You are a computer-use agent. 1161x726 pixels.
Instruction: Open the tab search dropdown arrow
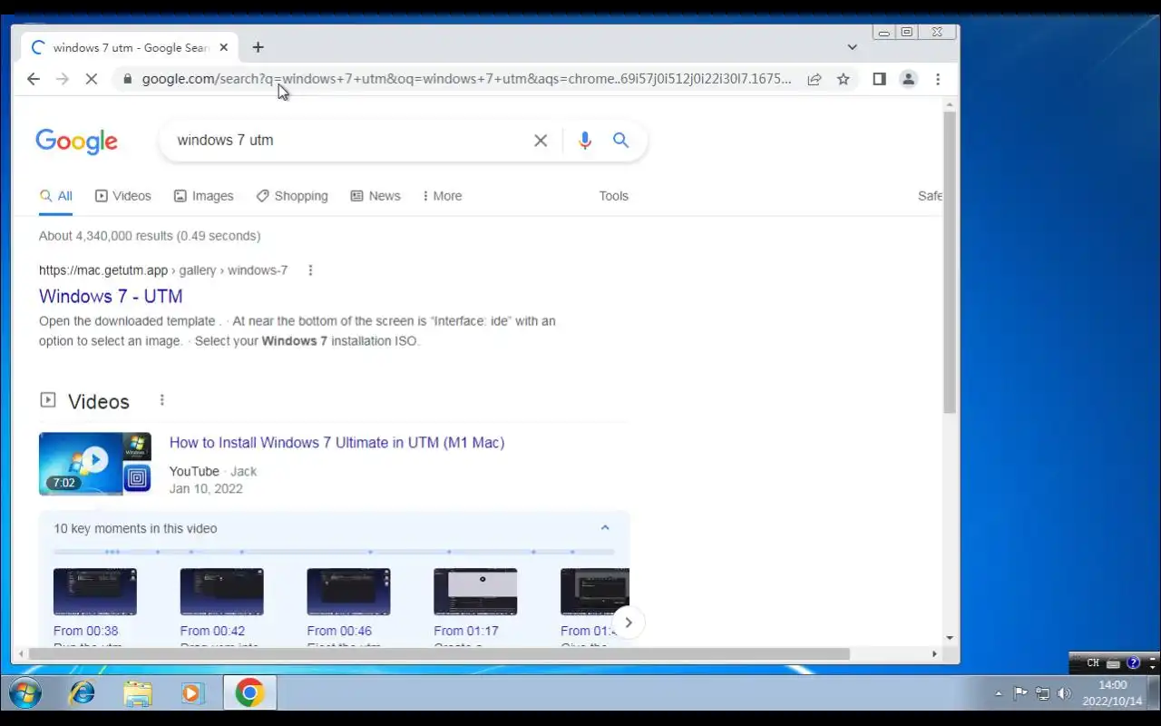point(853,47)
